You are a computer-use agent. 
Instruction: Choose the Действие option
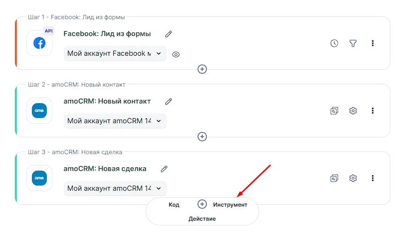(202, 219)
